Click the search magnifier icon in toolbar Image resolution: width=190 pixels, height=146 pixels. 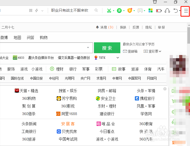96,10
